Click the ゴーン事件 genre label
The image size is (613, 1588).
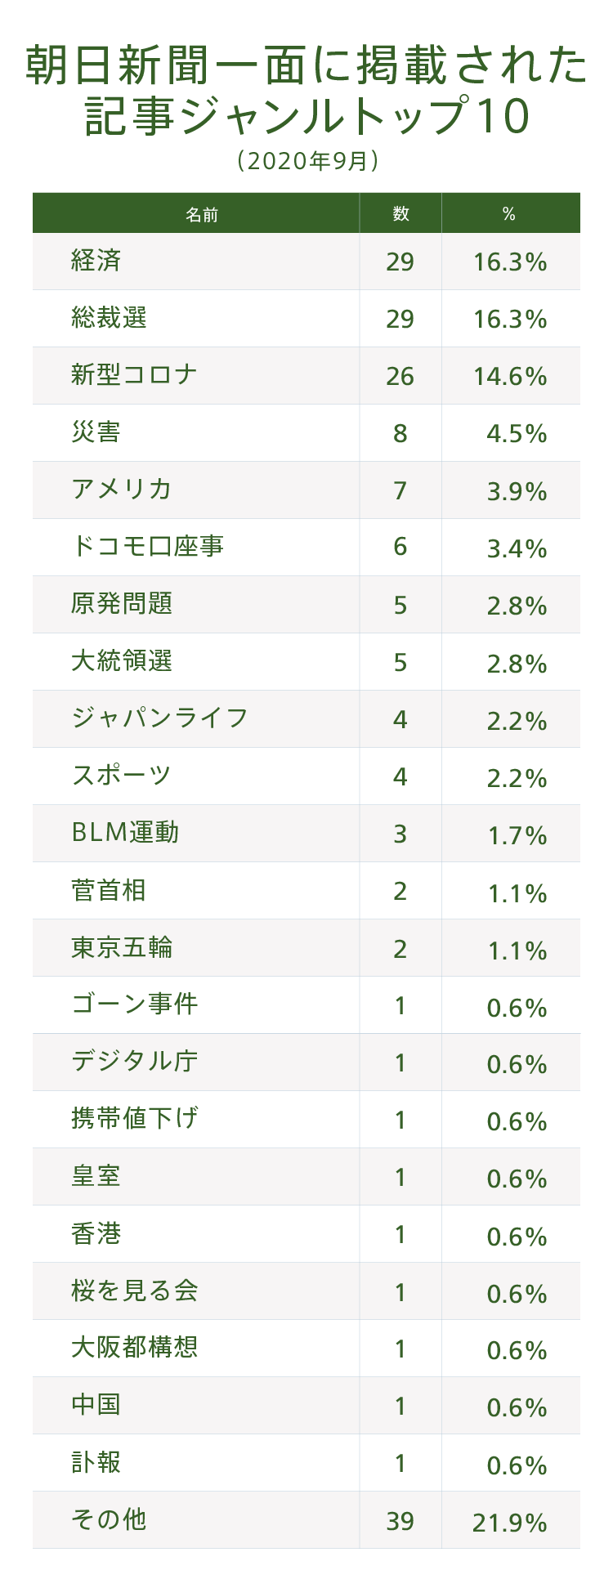tap(134, 1004)
